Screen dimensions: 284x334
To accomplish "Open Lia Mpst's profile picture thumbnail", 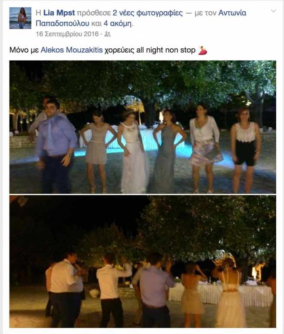I will coord(20,18).
